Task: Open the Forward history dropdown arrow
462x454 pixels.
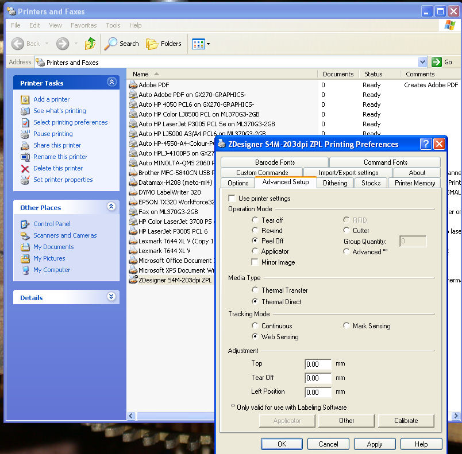Action: 76,44
